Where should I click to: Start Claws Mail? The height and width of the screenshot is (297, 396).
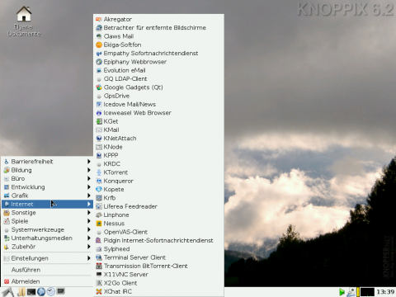[x=158, y=36]
